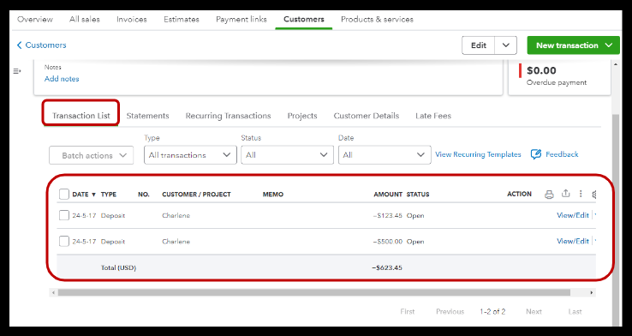The width and height of the screenshot is (632, 336).
Task: Switch to the All sales tab
Action: (x=85, y=20)
